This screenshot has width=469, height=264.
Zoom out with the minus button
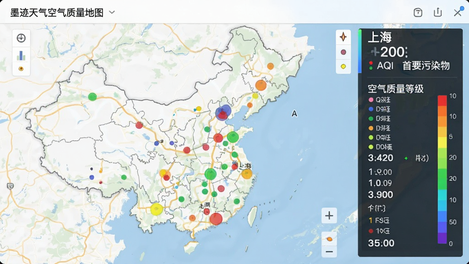click(x=329, y=252)
